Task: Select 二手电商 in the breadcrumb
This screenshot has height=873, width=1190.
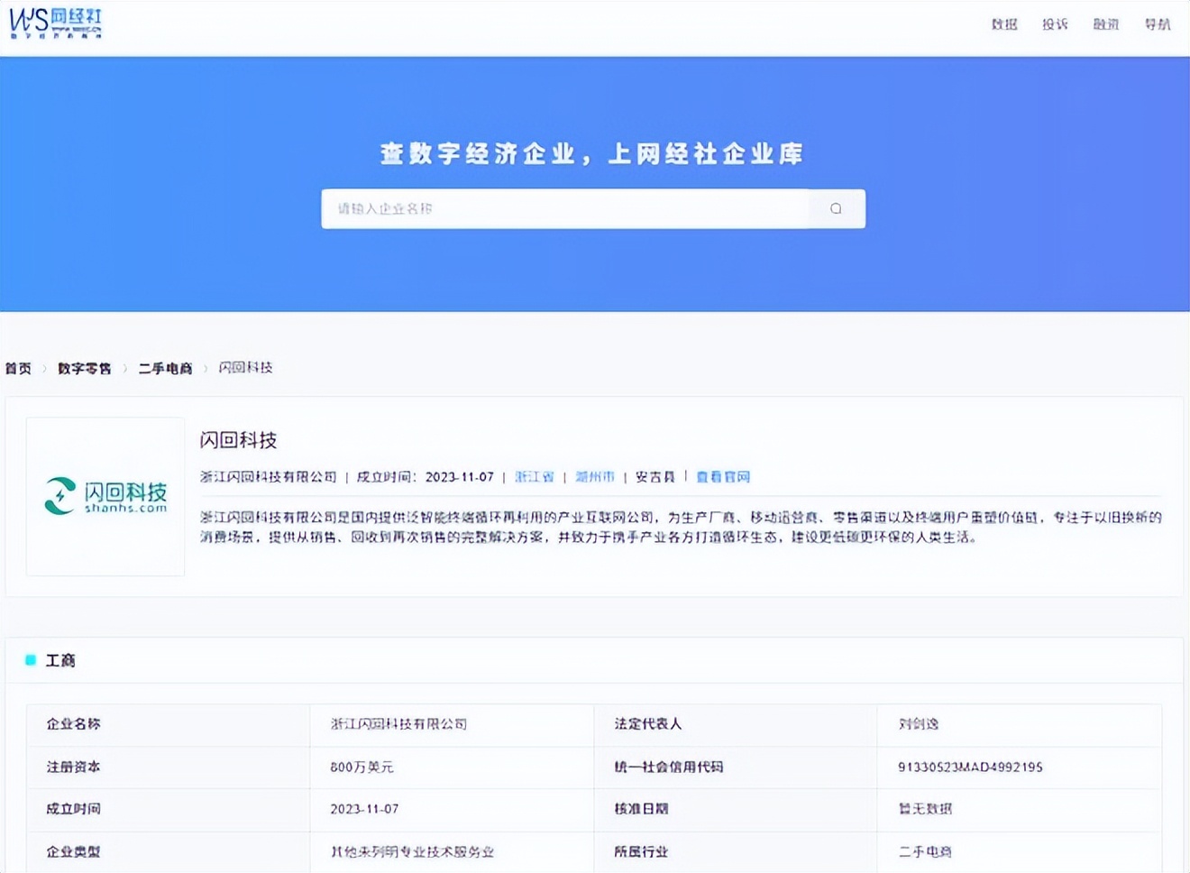Action: pos(165,368)
